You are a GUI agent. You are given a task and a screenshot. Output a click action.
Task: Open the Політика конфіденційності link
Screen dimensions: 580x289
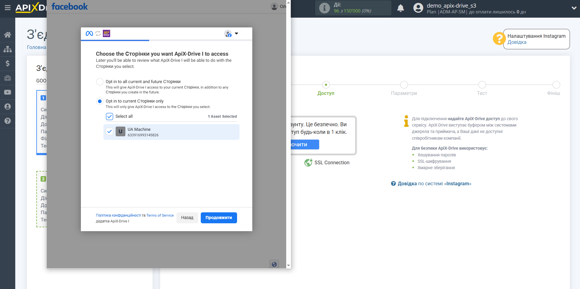[x=118, y=215]
